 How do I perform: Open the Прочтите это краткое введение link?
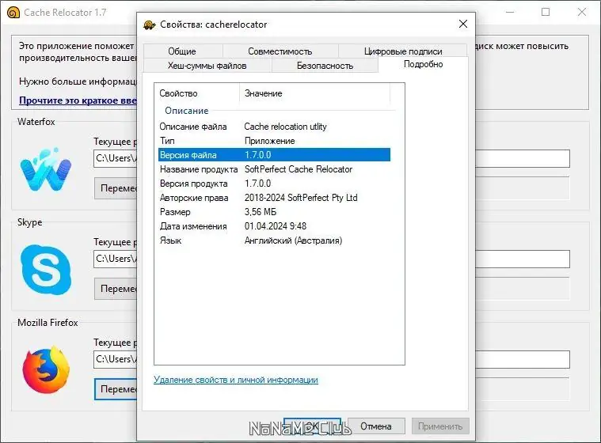tap(78, 100)
